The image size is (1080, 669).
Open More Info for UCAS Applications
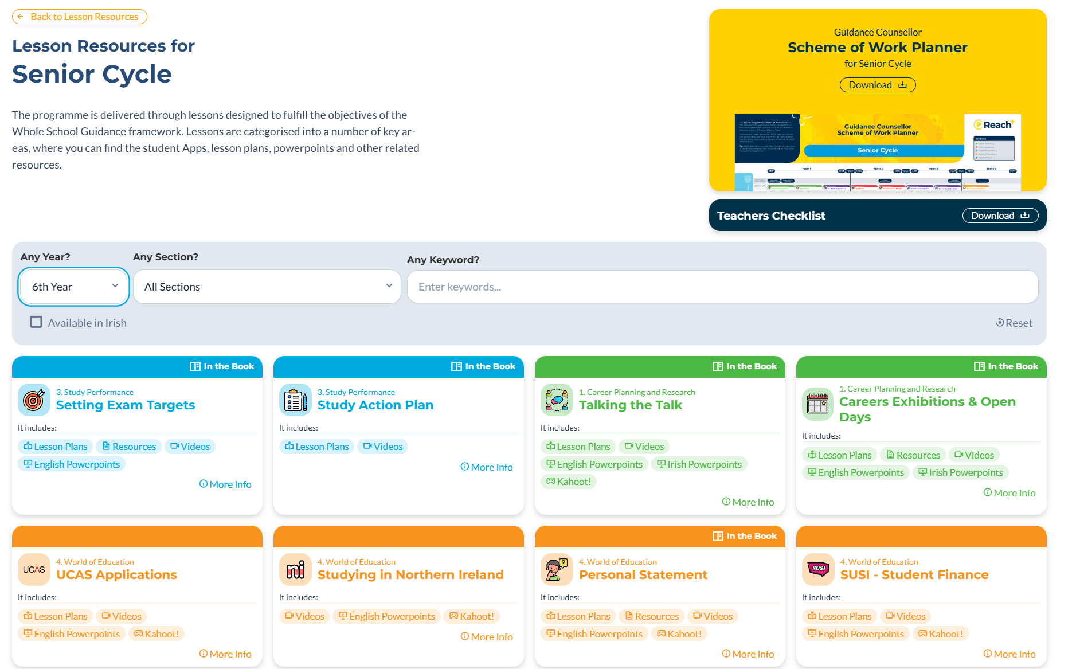(x=225, y=654)
